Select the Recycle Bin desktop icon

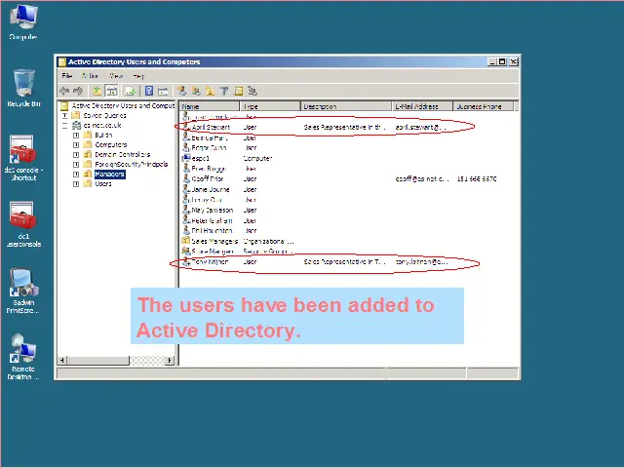[23, 88]
